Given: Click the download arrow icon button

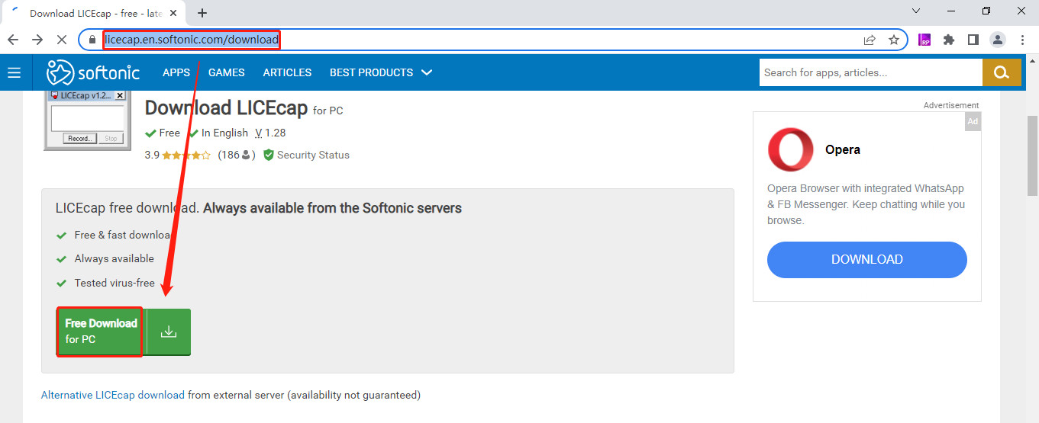Looking at the screenshot, I should pos(169,332).
